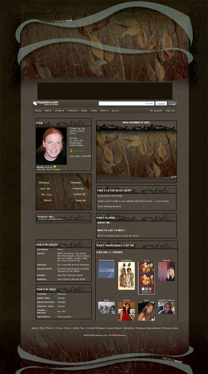Open My Account

pos(156,111)
